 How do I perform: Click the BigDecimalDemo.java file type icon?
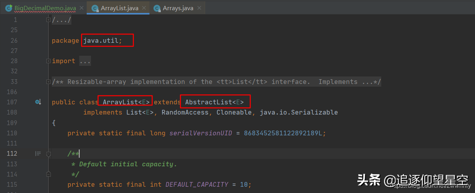9,8
